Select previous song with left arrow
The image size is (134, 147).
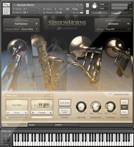(x=8, y=113)
